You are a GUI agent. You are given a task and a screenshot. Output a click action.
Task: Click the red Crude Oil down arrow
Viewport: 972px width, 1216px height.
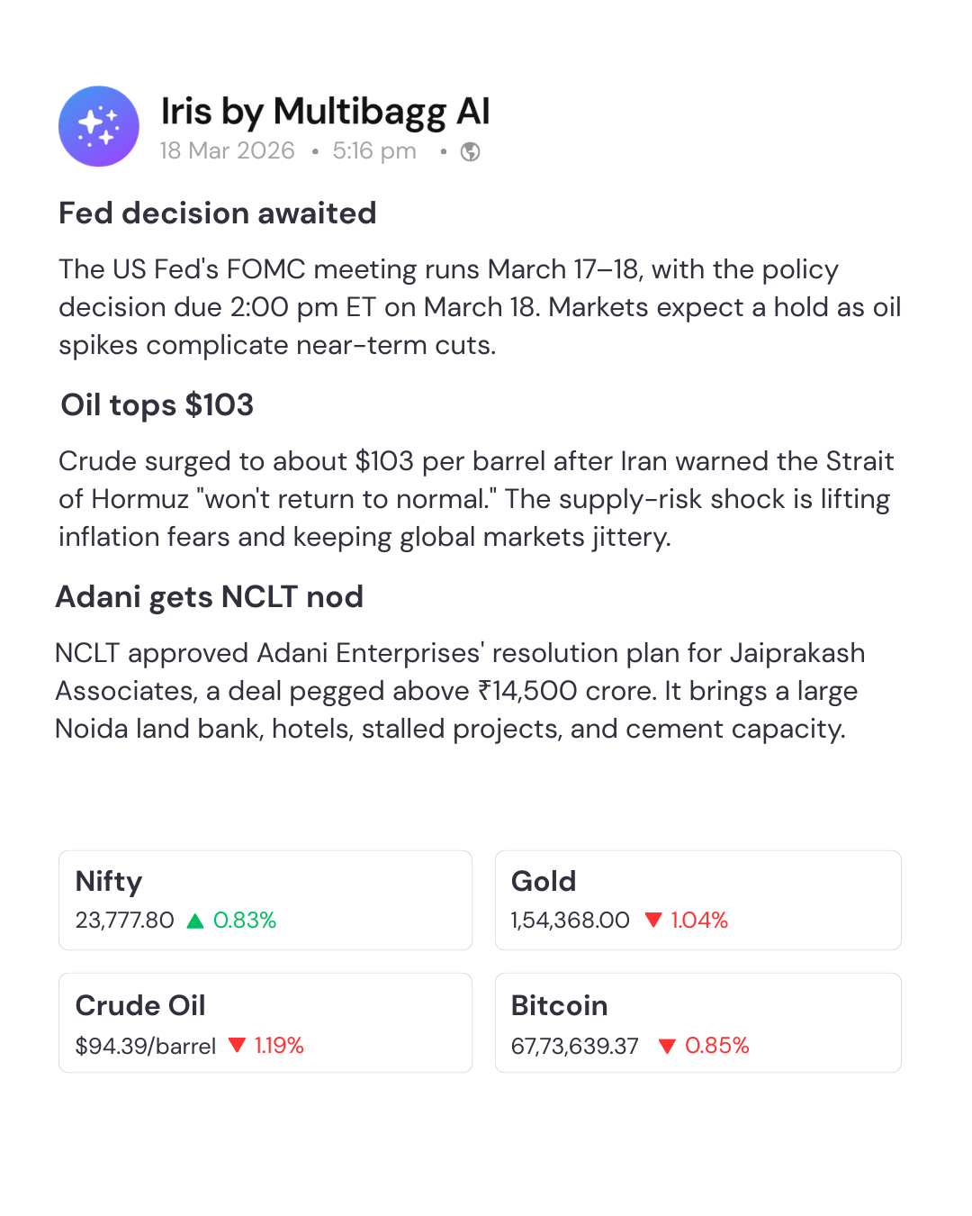pyautogui.click(x=238, y=1045)
